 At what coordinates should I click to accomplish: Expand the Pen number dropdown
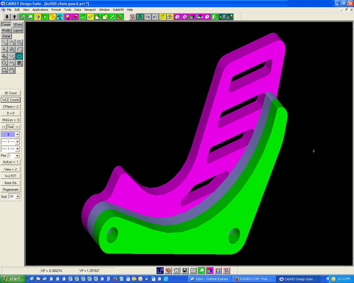point(17,156)
